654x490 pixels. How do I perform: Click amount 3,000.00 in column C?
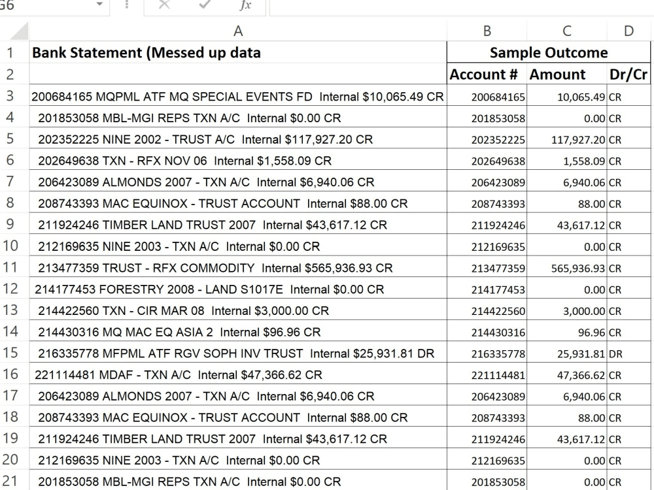point(566,310)
